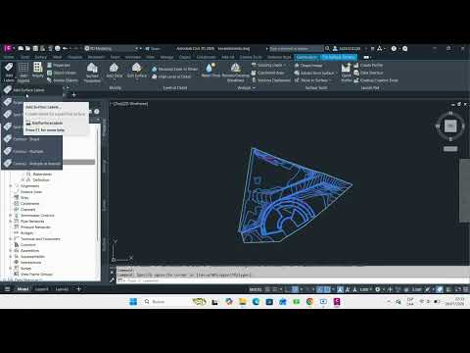470x353 pixels.
Task: Select View Frame Groups tree item
Action: 36,275
